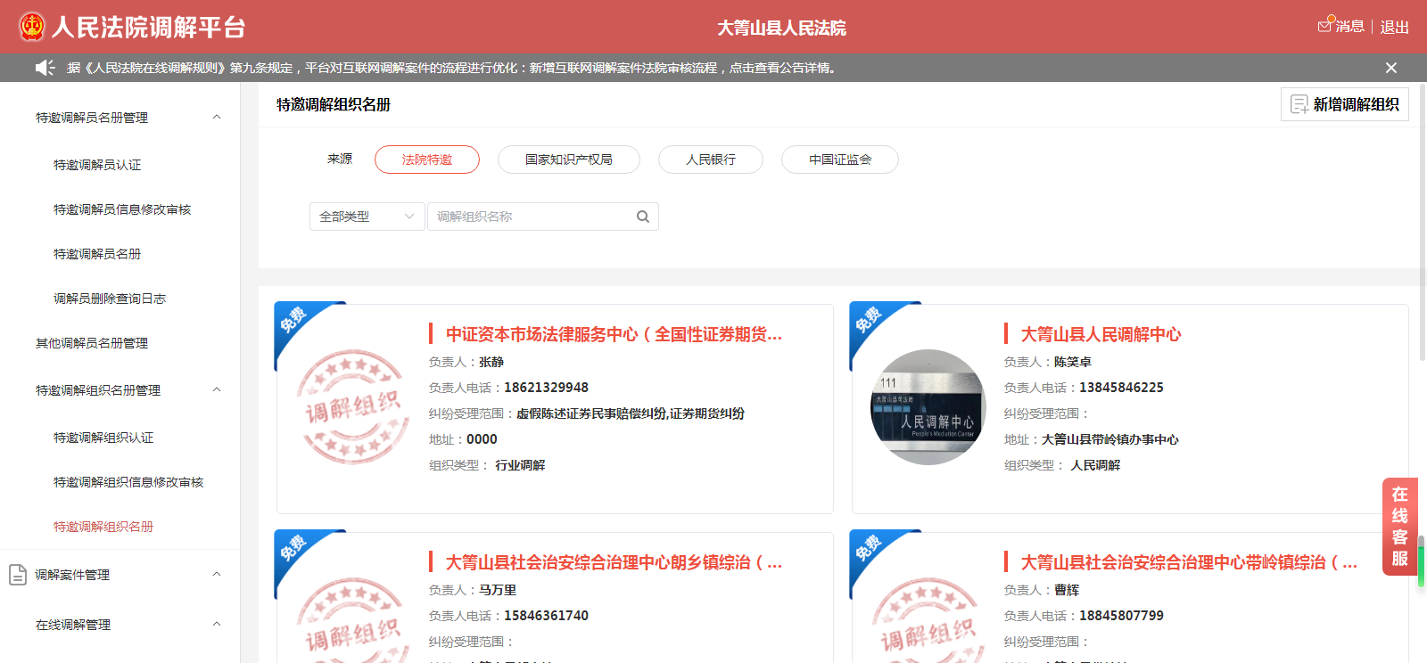Click the court emblem logo icon
The width and height of the screenshot is (1427, 663).
32,27
